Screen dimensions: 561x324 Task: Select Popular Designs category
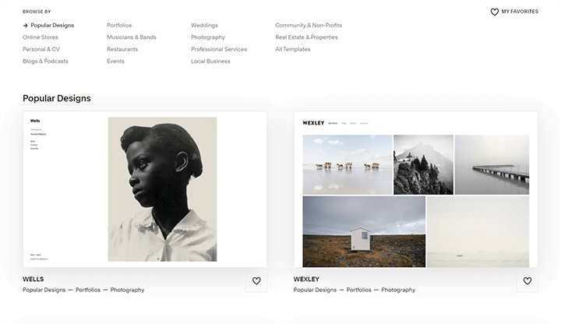pos(52,26)
